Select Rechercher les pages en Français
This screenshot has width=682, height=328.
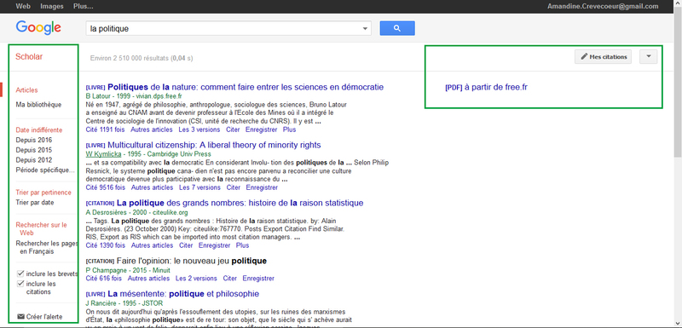[x=47, y=248]
